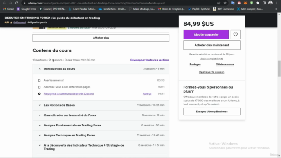
Task: Click the Partager link
Action: coord(195,65)
